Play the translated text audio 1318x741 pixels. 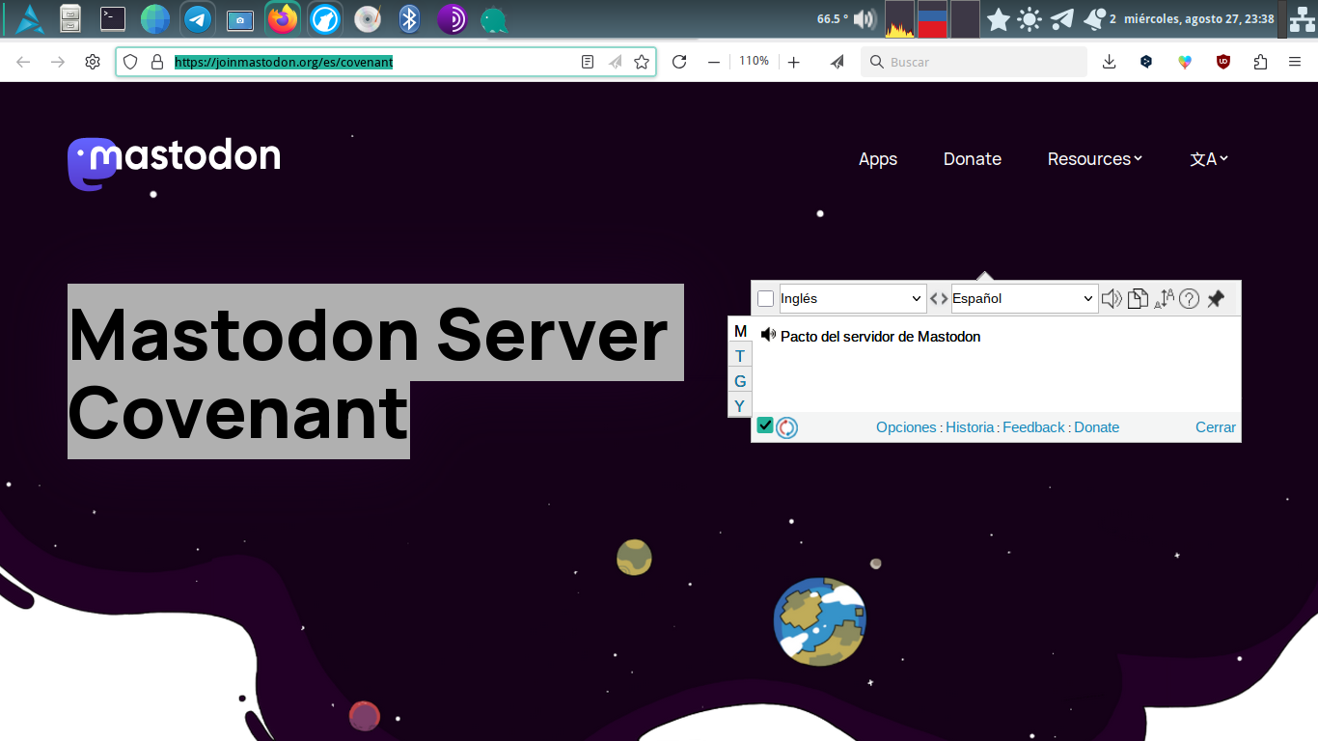(x=768, y=335)
